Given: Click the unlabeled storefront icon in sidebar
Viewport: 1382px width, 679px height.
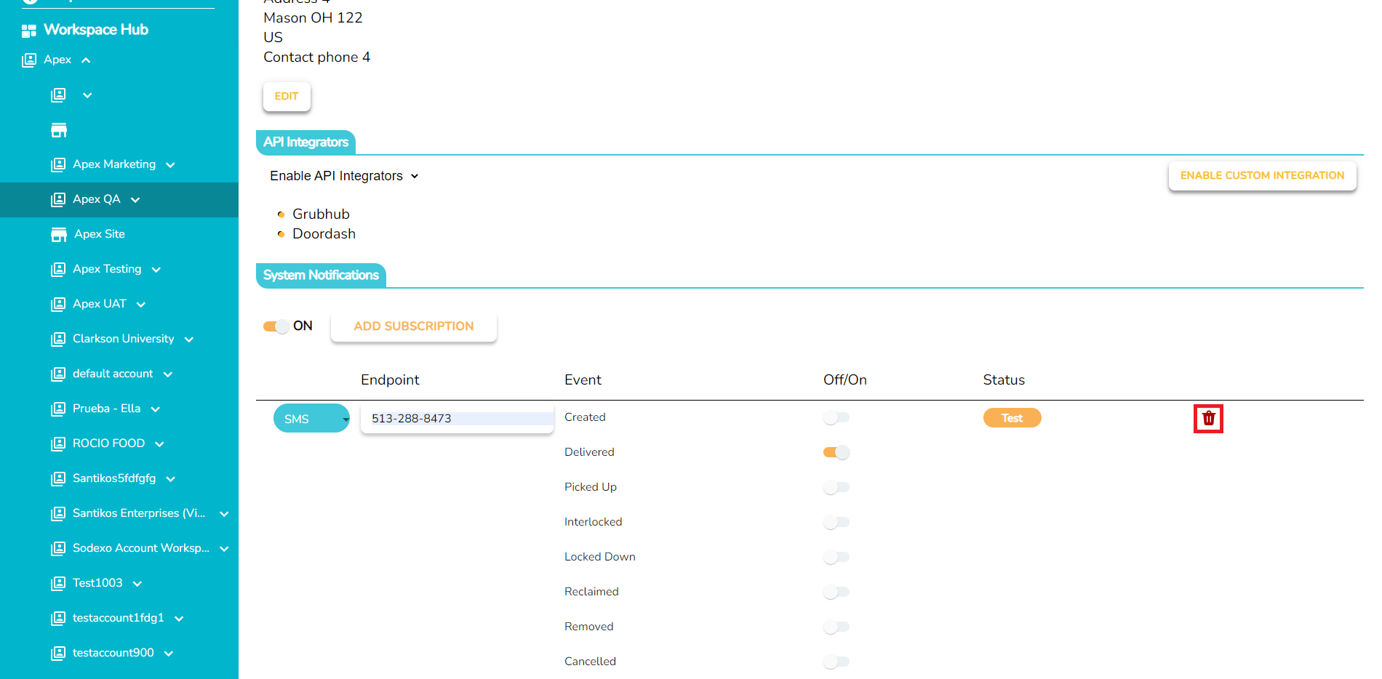Looking at the screenshot, I should [59, 131].
